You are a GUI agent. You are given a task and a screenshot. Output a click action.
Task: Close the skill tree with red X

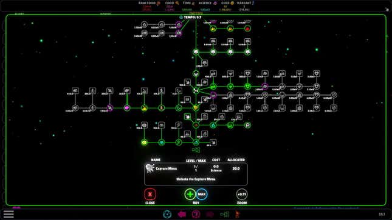(150, 195)
